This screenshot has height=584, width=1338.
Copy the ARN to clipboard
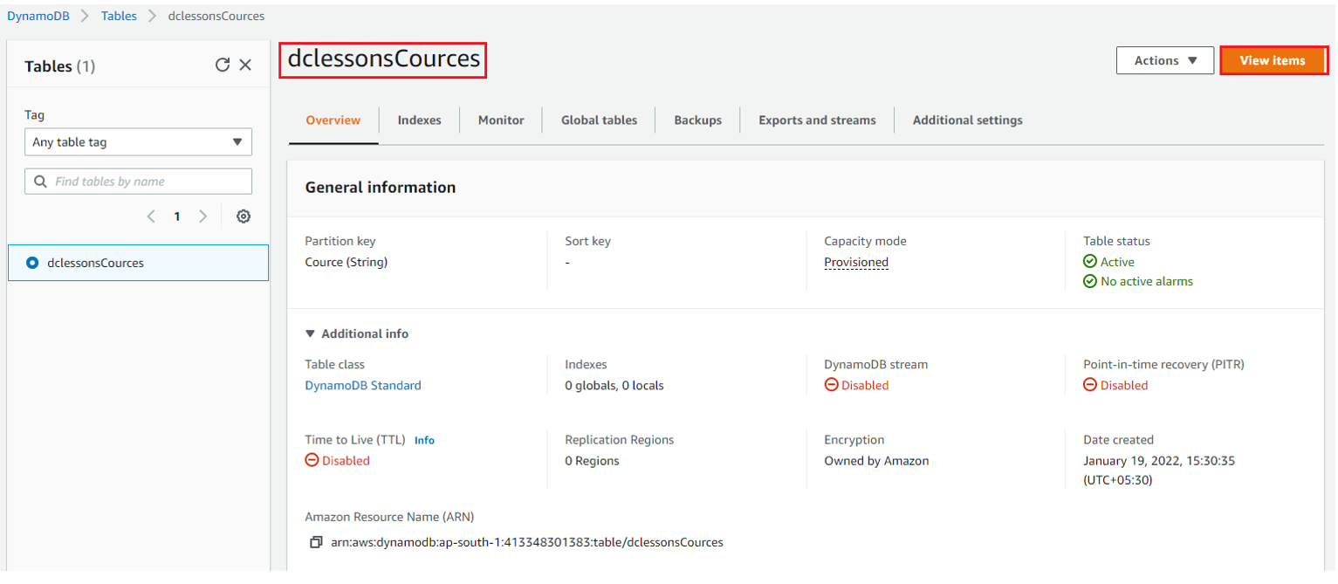[x=316, y=542]
